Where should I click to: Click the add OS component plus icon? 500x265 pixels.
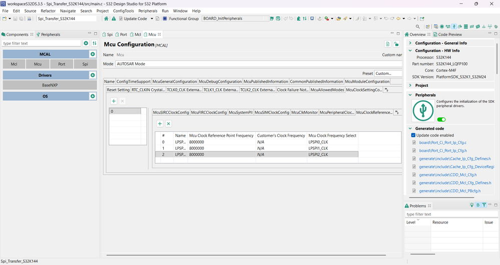point(93,96)
